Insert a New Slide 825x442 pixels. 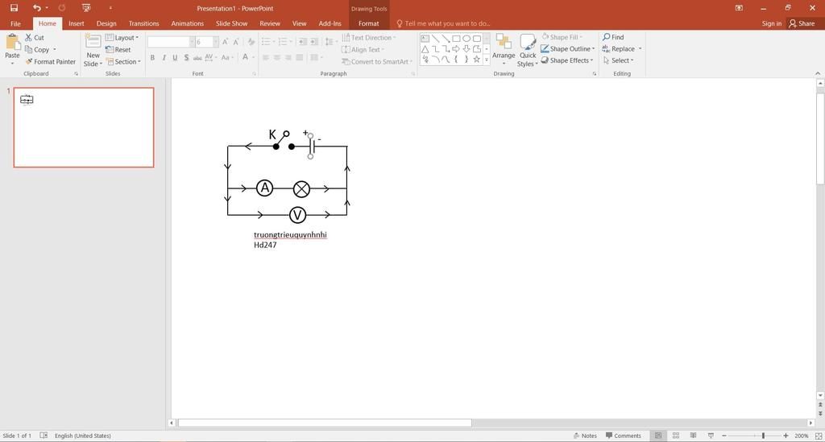[x=93, y=51]
